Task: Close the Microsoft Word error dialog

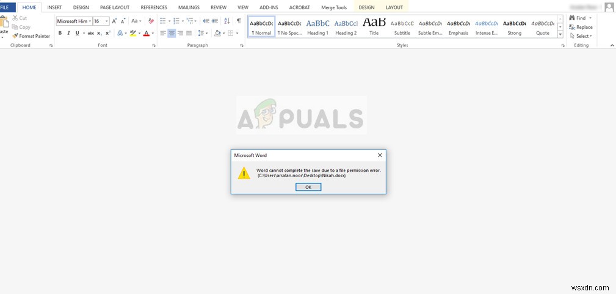Action: pyautogui.click(x=380, y=155)
